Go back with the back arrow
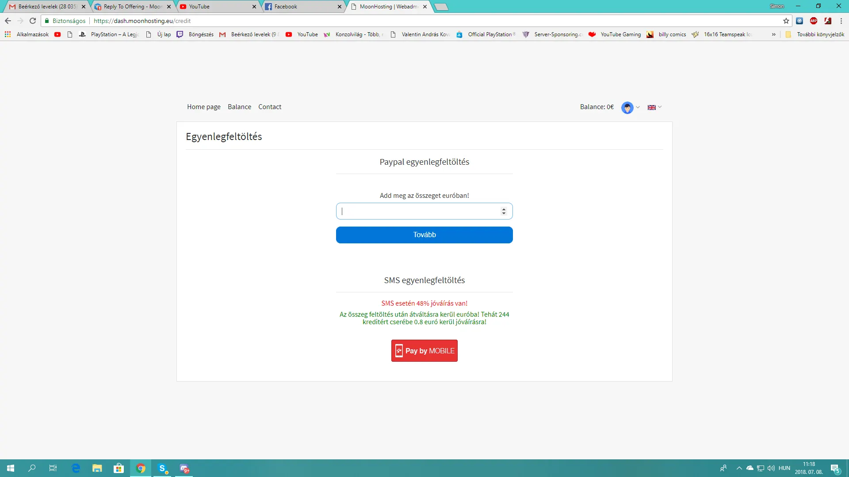 [x=8, y=21]
